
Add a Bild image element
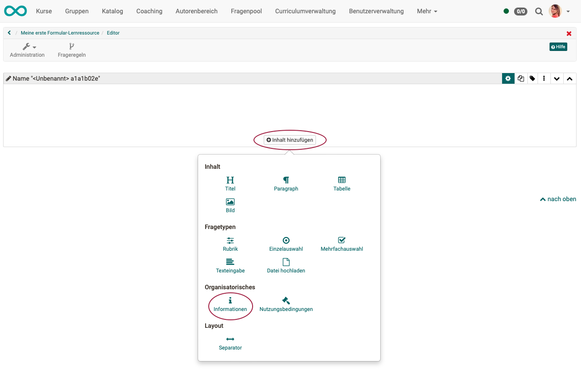click(x=230, y=205)
